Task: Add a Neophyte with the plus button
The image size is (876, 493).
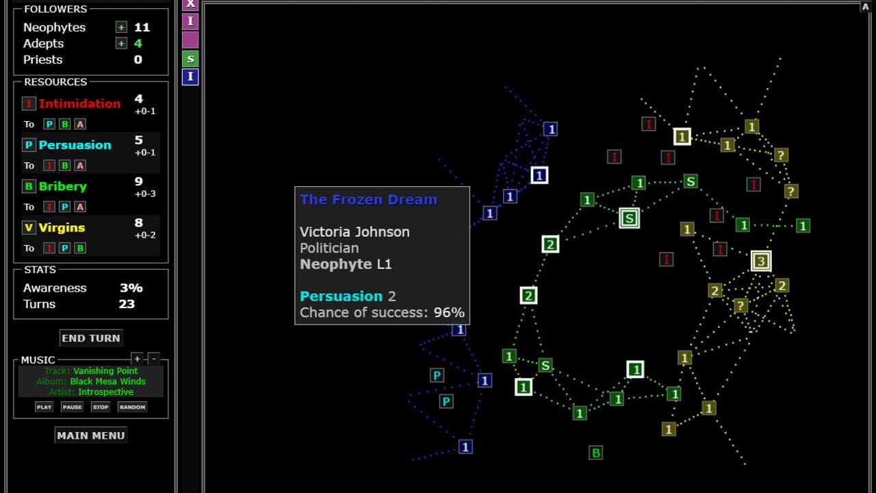Action: pos(121,27)
